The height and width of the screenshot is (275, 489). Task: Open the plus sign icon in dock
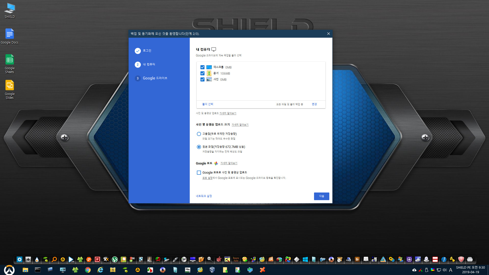[28, 259]
